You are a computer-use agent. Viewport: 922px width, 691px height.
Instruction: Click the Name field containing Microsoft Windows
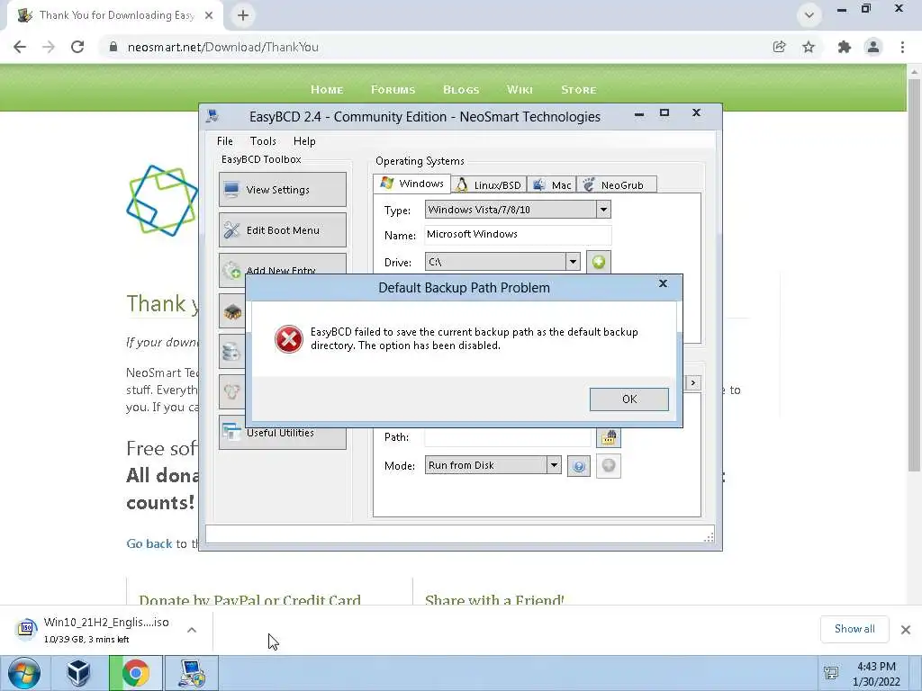click(x=518, y=235)
